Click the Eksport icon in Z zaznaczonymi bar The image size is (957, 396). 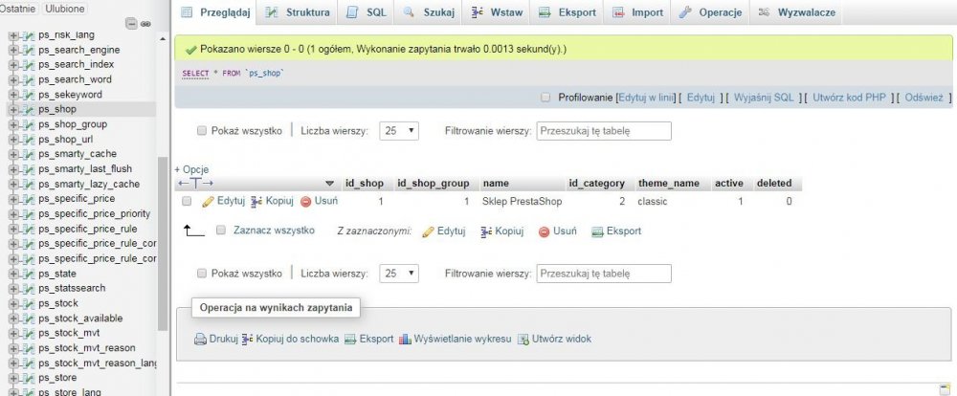[x=597, y=231]
